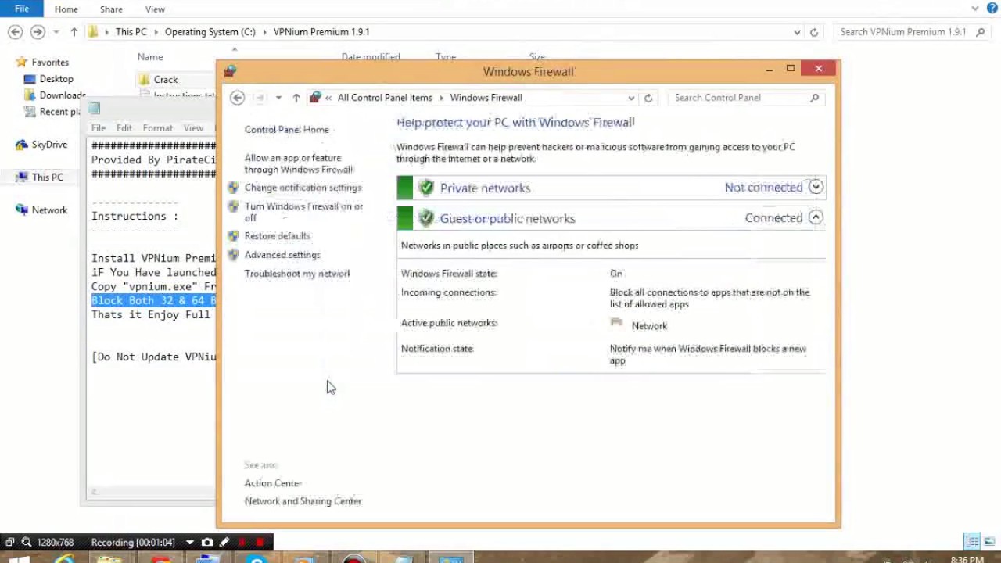The width and height of the screenshot is (1001, 563).
Task: Open Troubleshoot my network link
Action: point(297,274)
